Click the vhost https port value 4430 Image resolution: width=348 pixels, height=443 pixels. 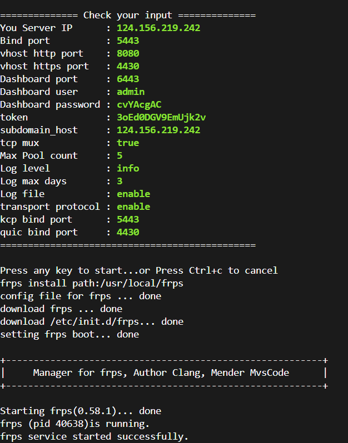pyautogui.click(x=128, y=66)
